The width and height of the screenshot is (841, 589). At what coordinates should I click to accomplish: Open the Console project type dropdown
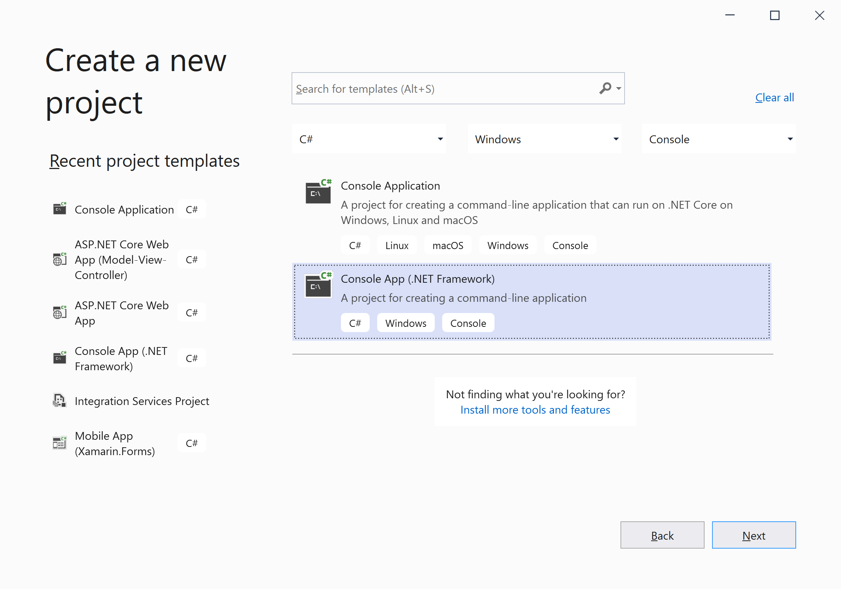pyautogui.click(x=718, y=139)
